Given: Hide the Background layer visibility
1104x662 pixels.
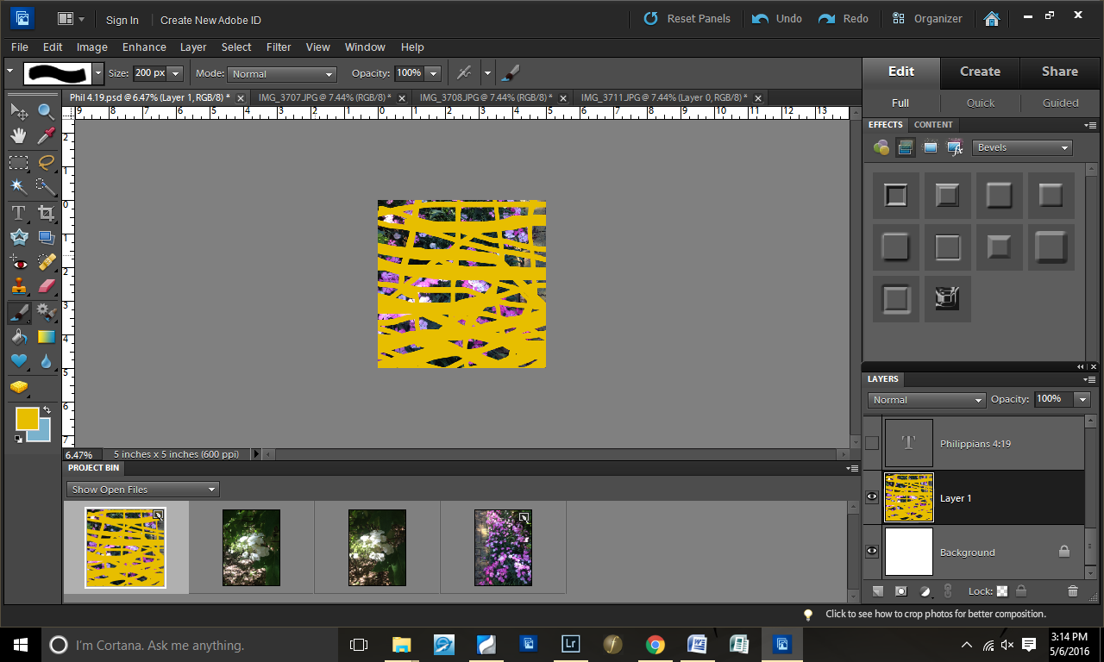Looking at the screenshot, I should pos(872,552).
